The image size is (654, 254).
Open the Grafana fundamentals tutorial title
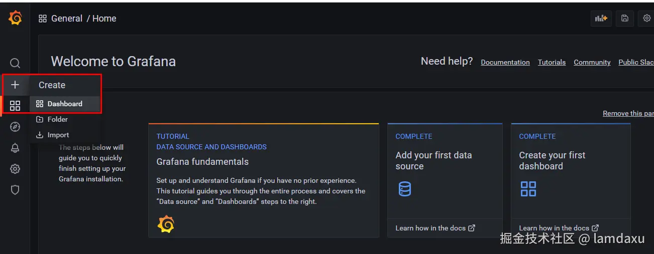point(202,162)
